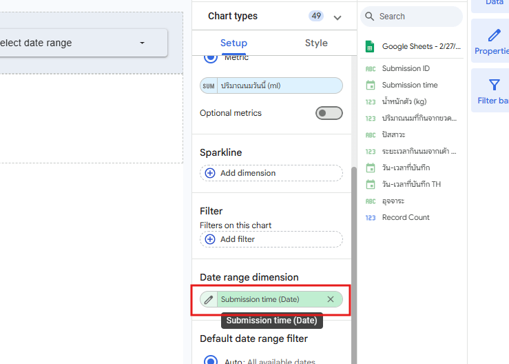Viewport: 509px width, 364px height.
Task: Click the Add dimension button under Sparkline
Action: (x=271, y=173)
